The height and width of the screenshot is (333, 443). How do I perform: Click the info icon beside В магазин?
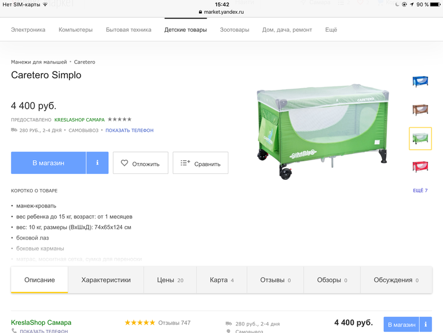(97, 163)
